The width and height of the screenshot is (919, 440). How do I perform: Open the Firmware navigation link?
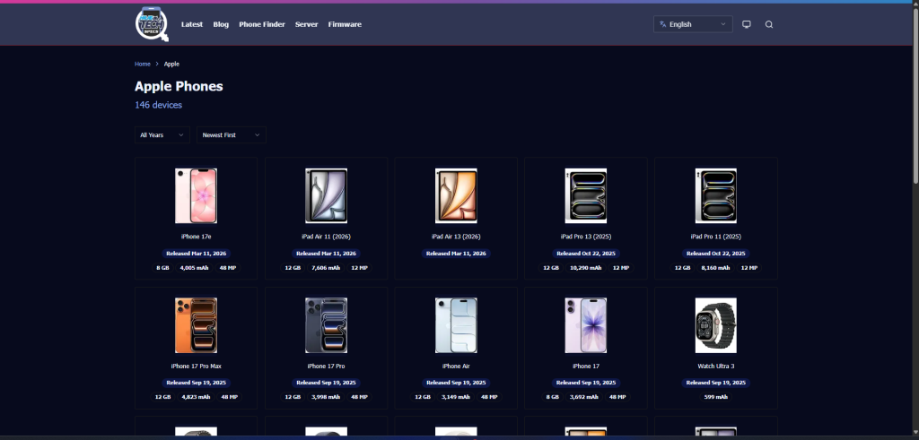[x=345, y=24]
